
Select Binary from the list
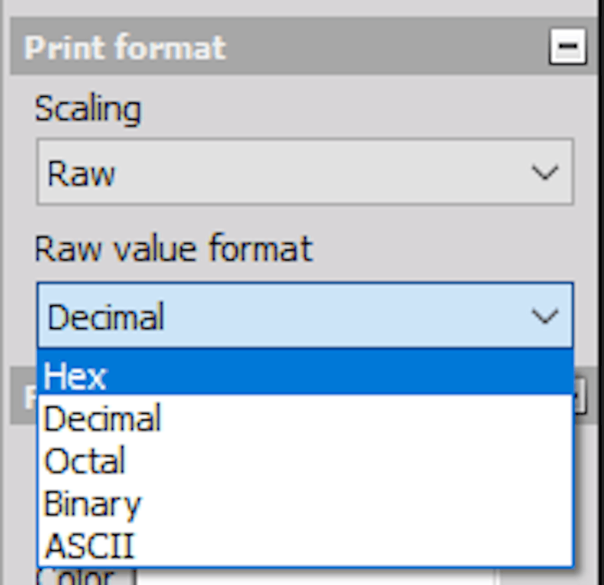[305, 503]
